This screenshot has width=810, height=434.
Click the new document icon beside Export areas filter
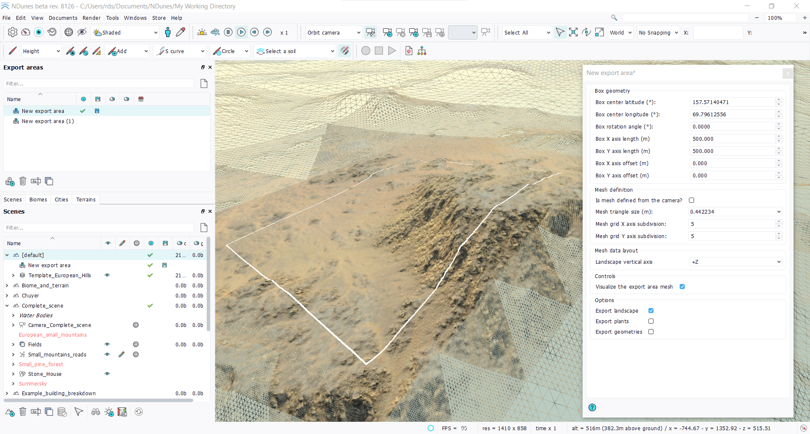pos(204,83)
